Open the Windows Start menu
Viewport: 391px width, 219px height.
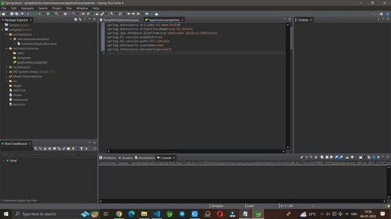point(6,214)
